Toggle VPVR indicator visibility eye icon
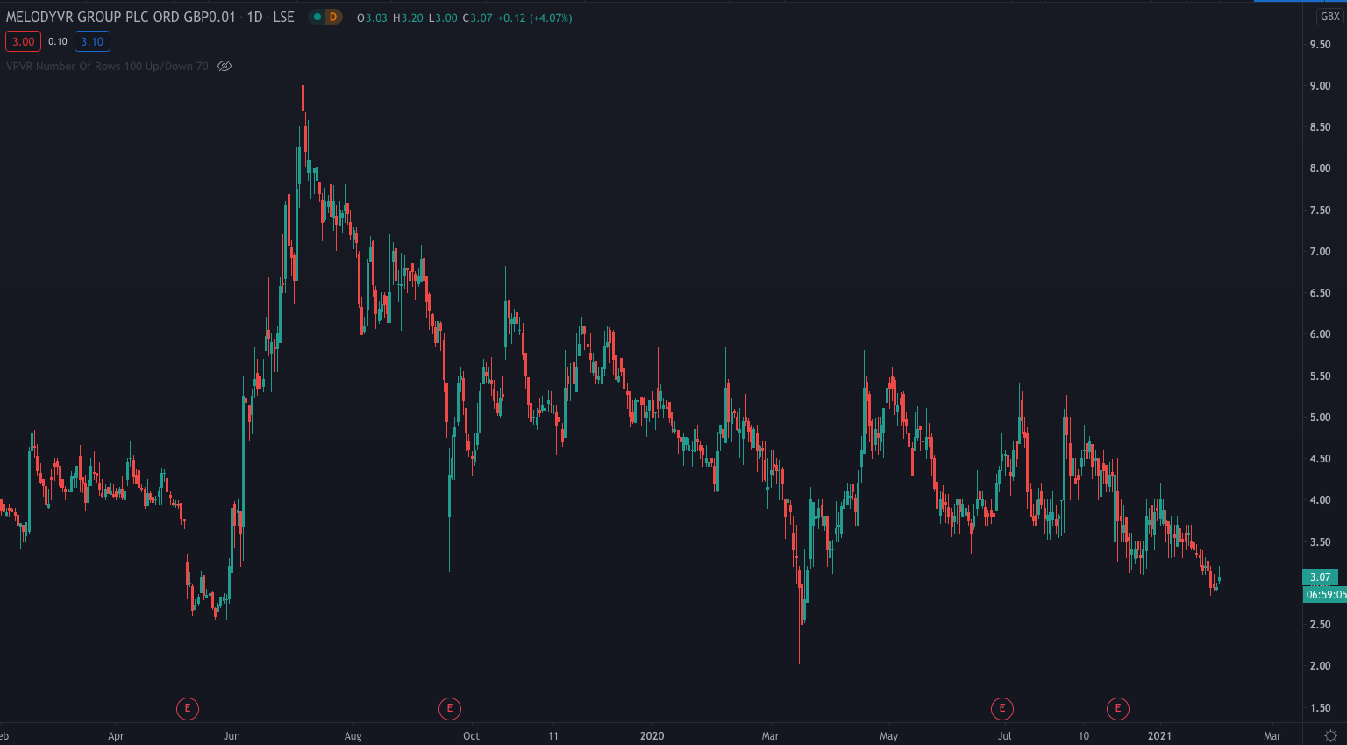Image resolution: width=1347 pixels, height=745 pixels. 224,66
